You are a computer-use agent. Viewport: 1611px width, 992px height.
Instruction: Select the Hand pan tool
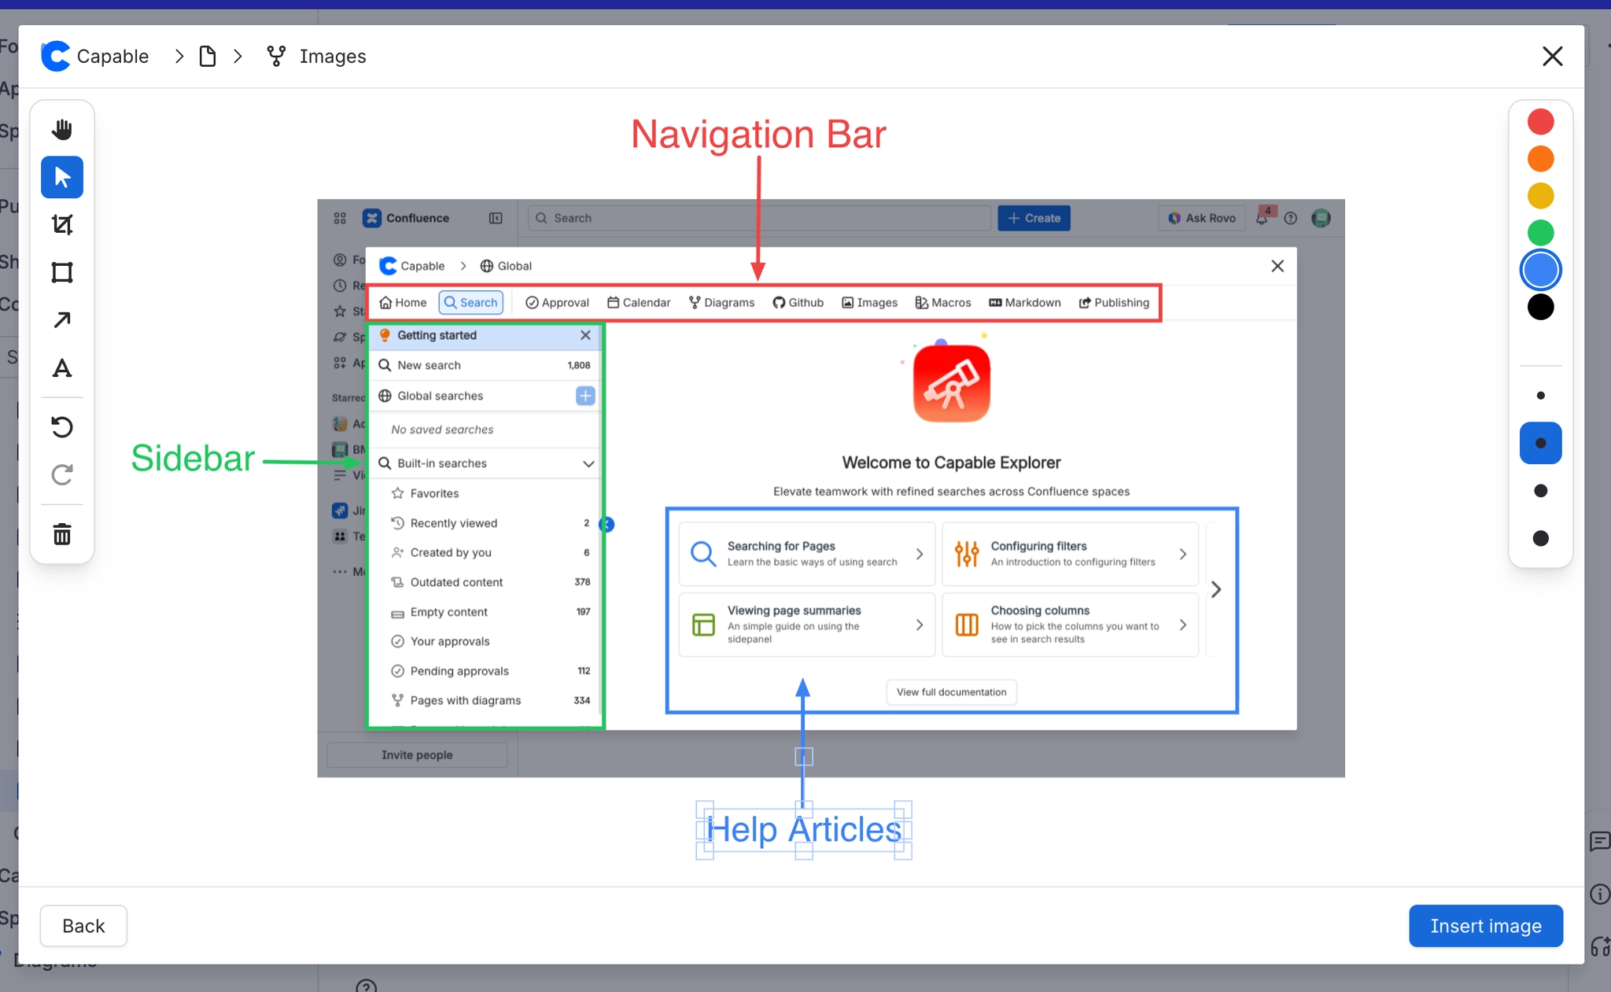coord(62,128)
